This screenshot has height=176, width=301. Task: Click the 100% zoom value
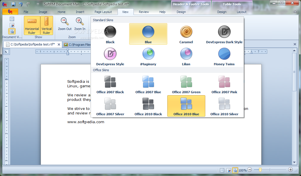click(243, 170)
